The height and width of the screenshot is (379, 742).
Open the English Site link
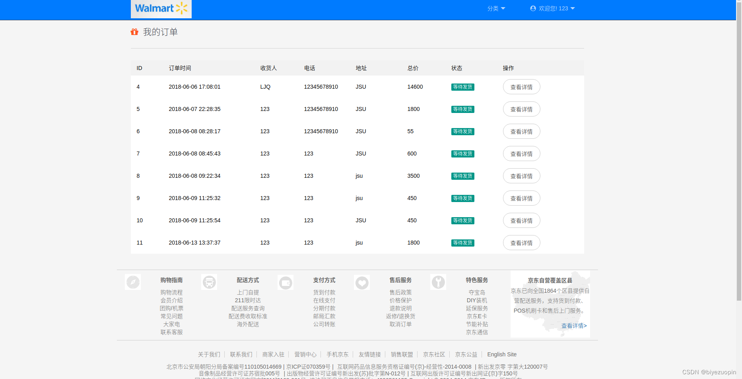pos(502,354)
